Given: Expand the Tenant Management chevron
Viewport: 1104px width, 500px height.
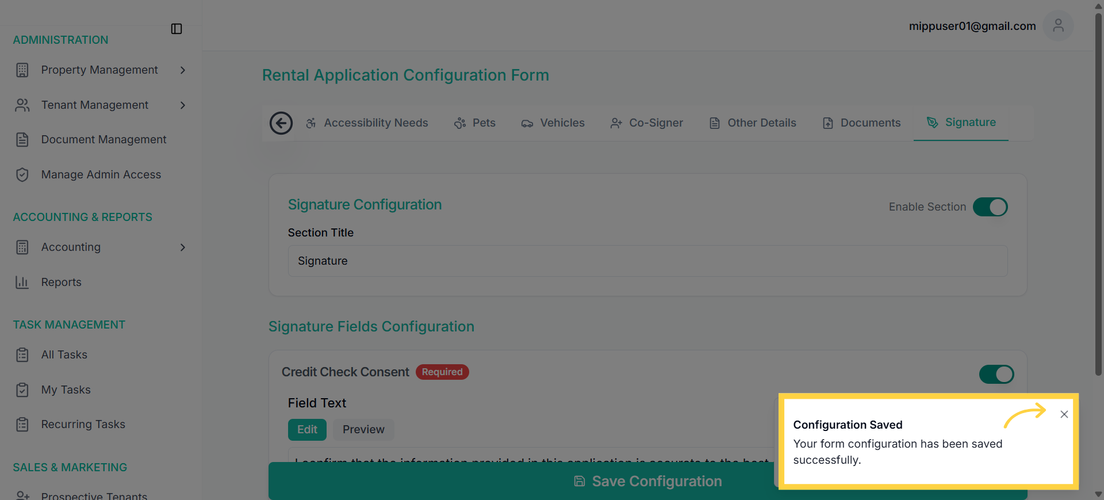Looking at the screenshot, I should coord(183,105).
